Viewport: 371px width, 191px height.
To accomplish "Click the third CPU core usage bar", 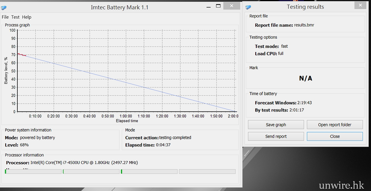I will tap(149, 172).
